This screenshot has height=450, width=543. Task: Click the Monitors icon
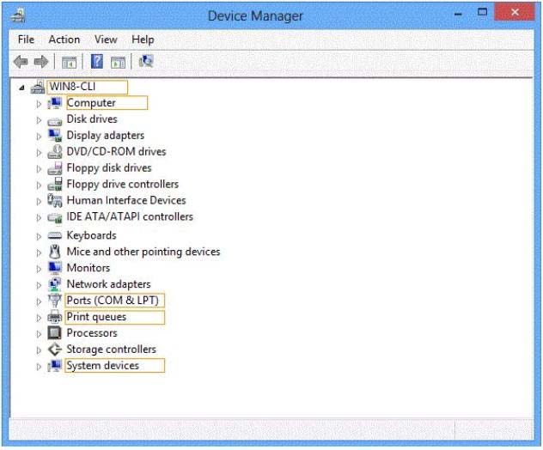point(55,268)
